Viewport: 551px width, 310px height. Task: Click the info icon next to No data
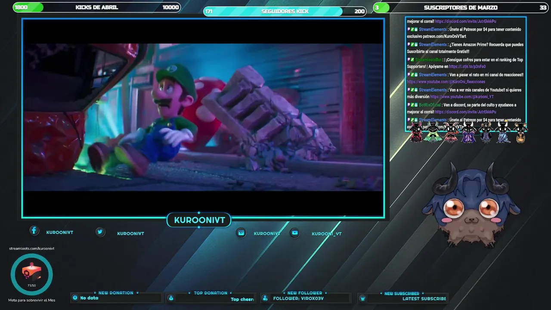click(75, 298)
